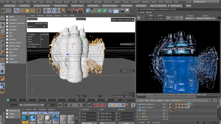Select the plastic material thumbnail
The image size is (221, 124).
(63, 119)
